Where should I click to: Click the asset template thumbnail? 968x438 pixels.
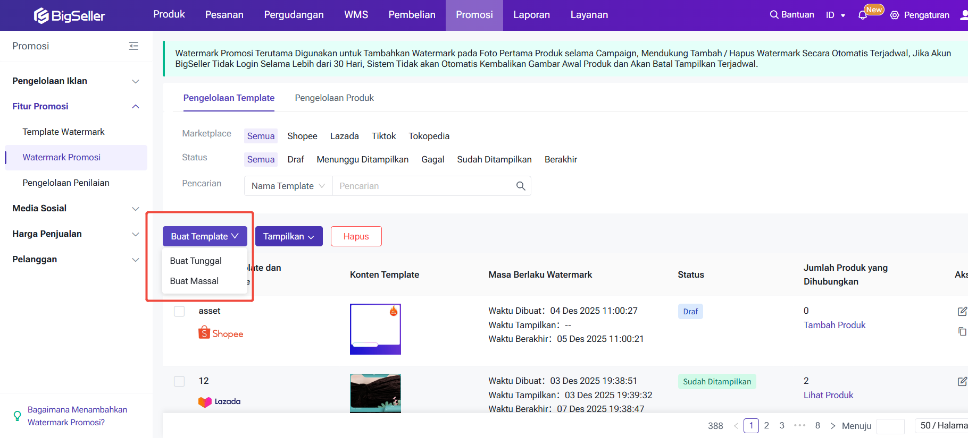tap(375, 329)
